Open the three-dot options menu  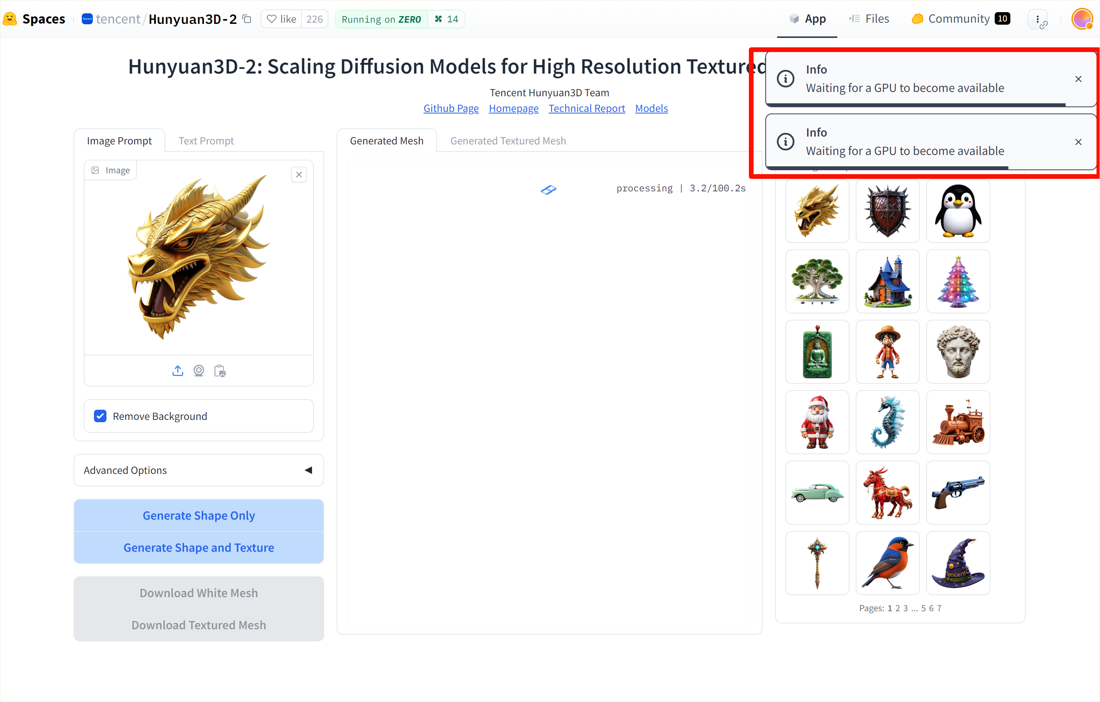coord(1037,19)
